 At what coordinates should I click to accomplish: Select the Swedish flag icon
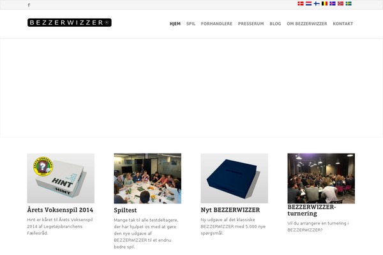[349, 3]
